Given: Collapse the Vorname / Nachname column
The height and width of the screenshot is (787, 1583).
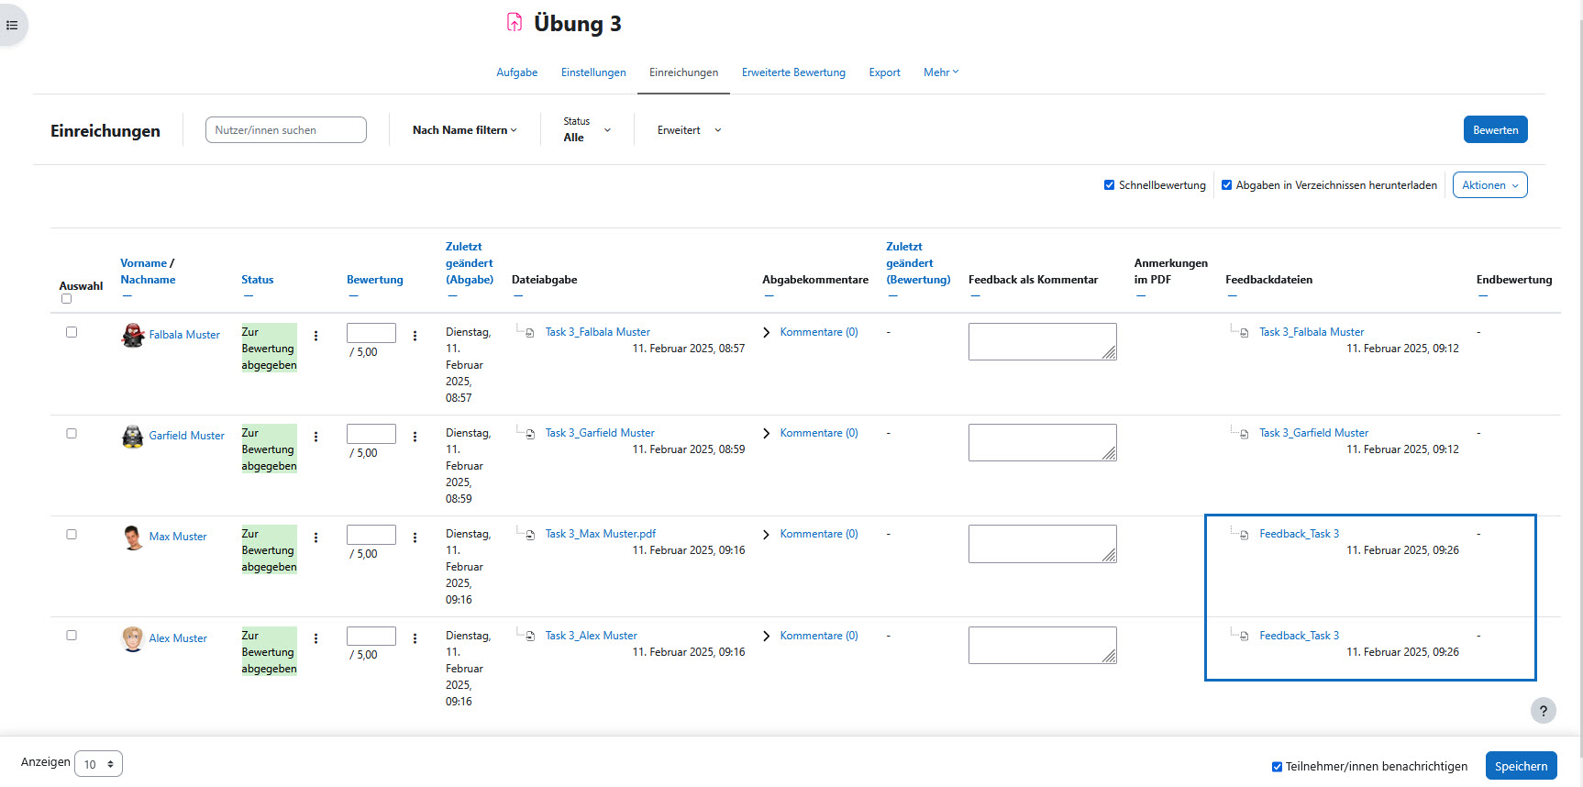Looking at the screenshot, I should [127, 296].
